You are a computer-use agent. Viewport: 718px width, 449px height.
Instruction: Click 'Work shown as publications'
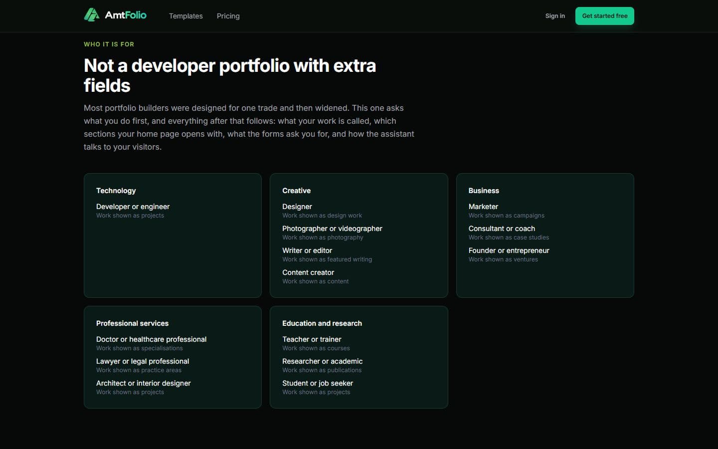(x=322, y=370)
